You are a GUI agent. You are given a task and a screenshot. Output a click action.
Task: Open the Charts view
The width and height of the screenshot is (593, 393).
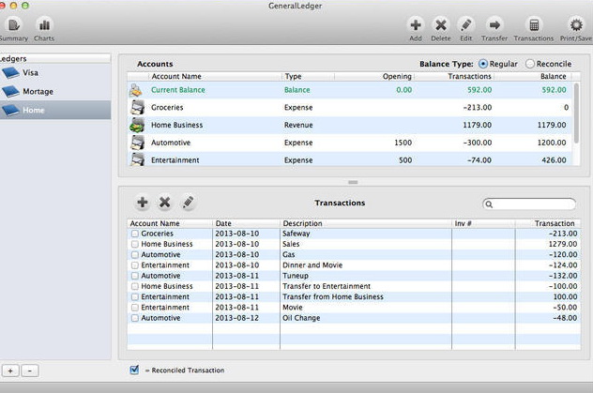point(44,25)
